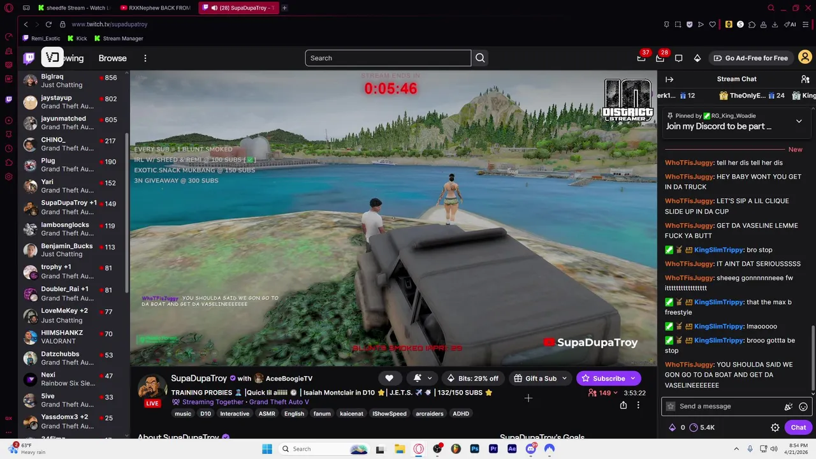Open the kaicenat tag

351,414
